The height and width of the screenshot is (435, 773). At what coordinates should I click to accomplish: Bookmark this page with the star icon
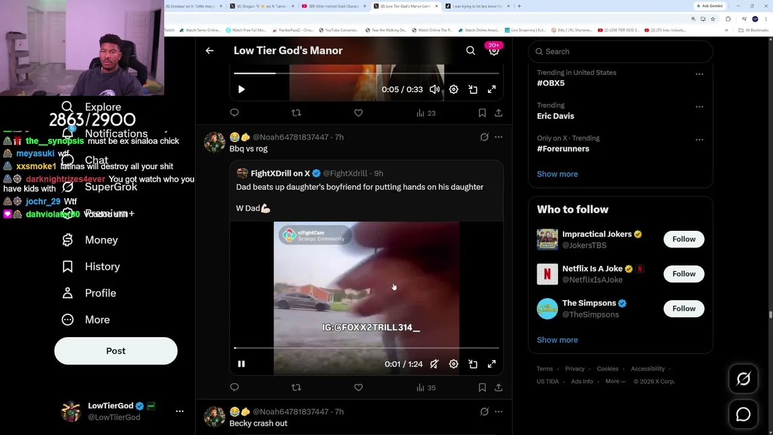pos(713,19)
